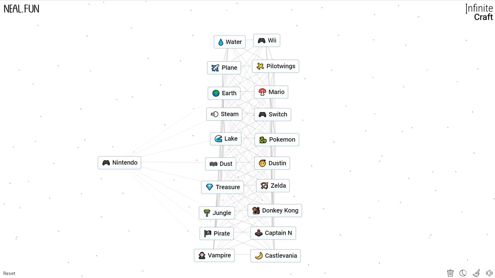Click the Nintendo game controller icon
Screen dimensions: 495x278
tap(106, 162)
